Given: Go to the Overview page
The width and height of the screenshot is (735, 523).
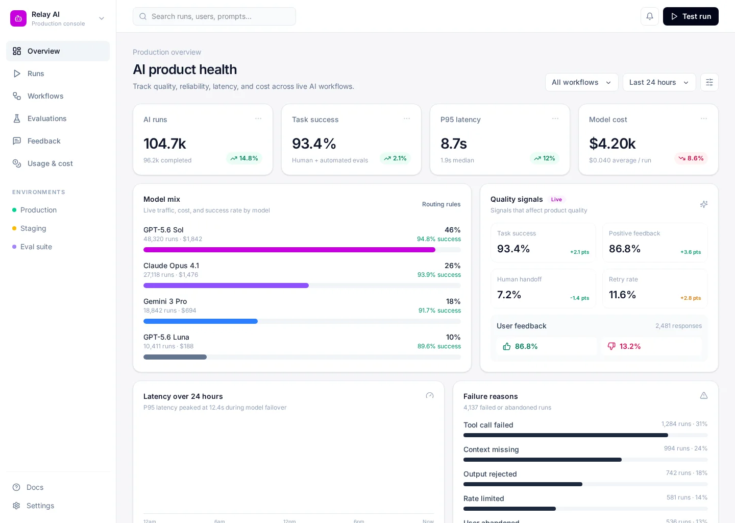Looking at the screenshot, I should point(58,51).
